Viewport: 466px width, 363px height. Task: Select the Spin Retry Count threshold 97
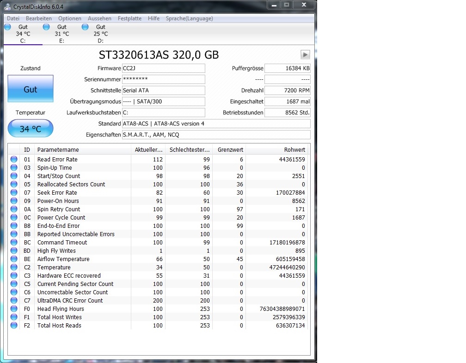click(x=240, y=209)
